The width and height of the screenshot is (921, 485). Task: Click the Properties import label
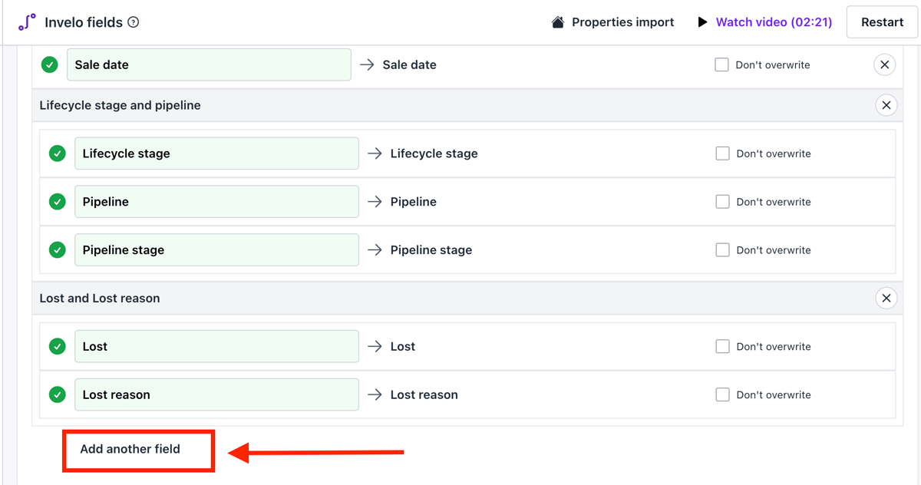(x=623, y=22)
